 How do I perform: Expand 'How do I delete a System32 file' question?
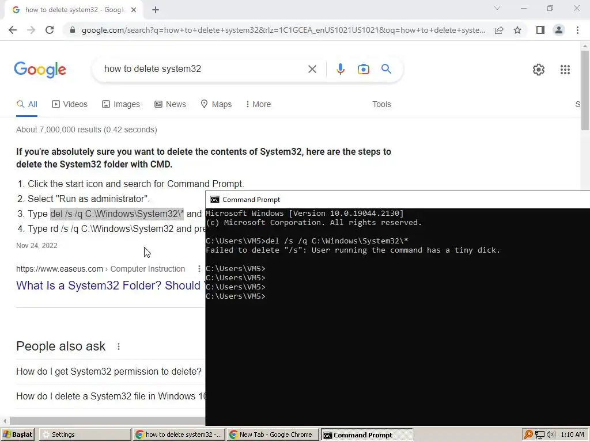coord(111,396)
